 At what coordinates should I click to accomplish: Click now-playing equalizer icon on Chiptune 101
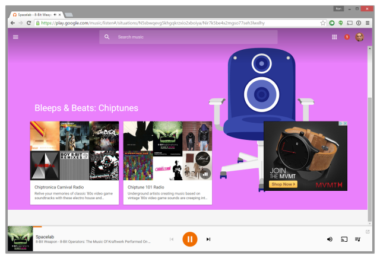pyautogui.click(x=205, y=174)
